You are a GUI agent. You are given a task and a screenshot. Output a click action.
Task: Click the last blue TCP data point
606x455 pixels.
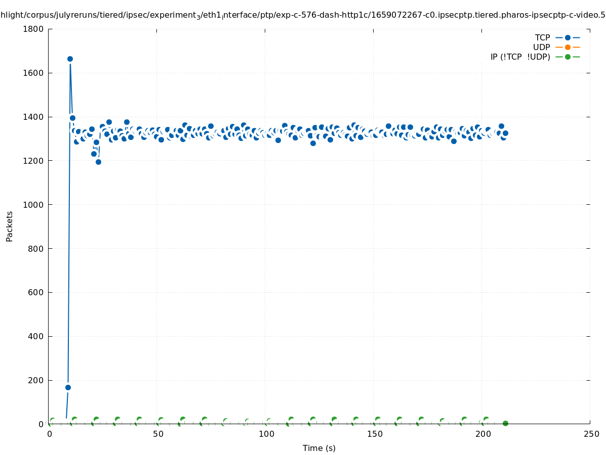[505, 133]
